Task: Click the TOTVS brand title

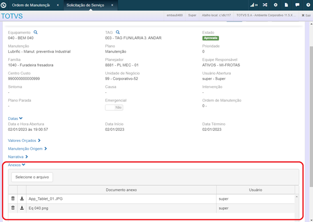Action: [x=12, y=16]
